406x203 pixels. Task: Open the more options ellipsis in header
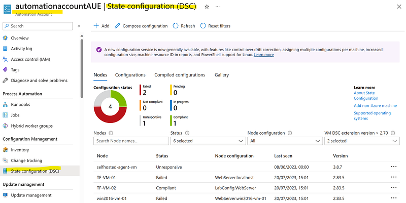[218, 7]
